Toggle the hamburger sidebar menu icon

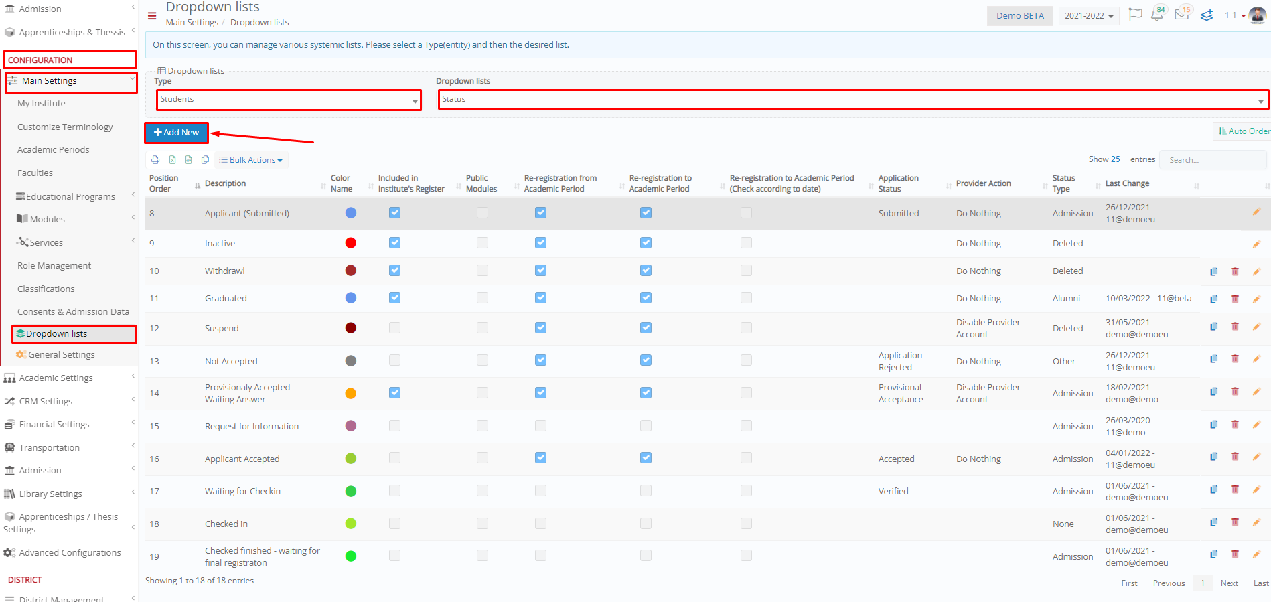[x=152, y=16]
